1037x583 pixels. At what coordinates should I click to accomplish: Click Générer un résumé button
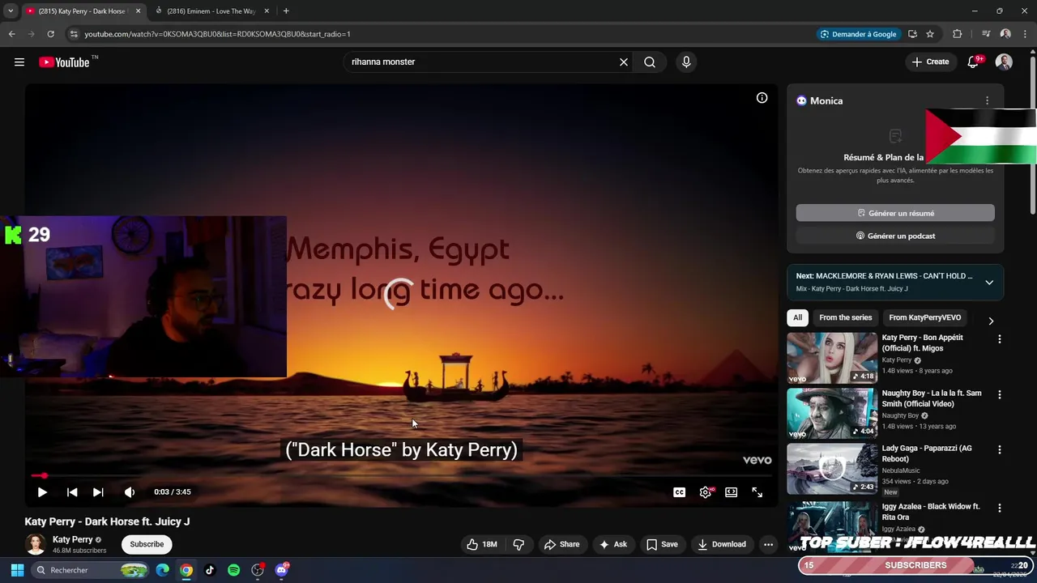coord(895,213)
